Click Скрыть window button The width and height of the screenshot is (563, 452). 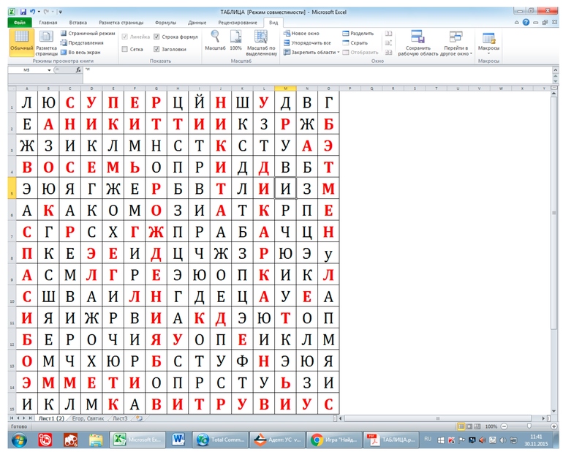click(358, 43)
